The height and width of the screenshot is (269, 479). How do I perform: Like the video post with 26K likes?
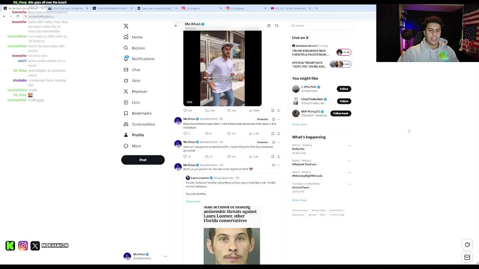coord(232,111)
